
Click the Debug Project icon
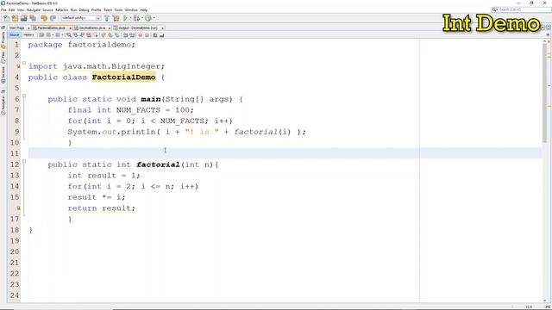pos(136,18)
